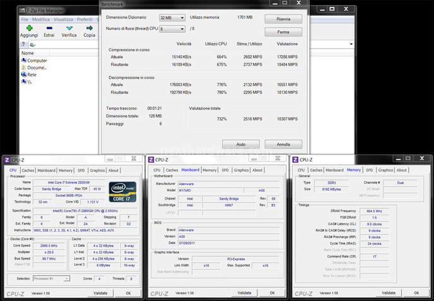This screenshot has height=301, width=434.
Task: Click OK in left CPU-Z window
Action: point(129,293)
